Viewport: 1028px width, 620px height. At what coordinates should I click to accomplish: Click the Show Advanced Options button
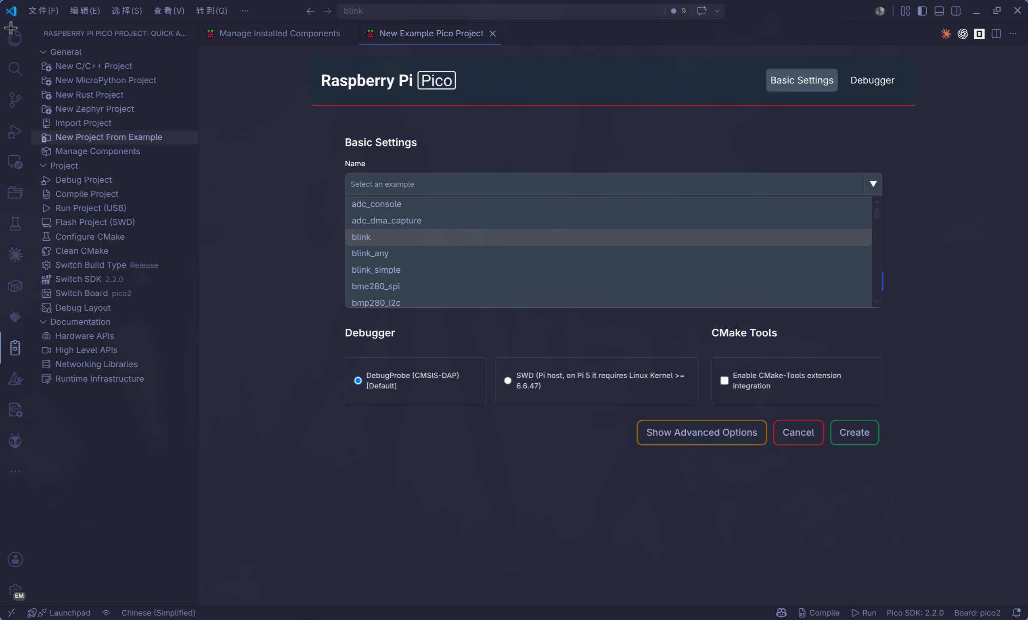701,432
